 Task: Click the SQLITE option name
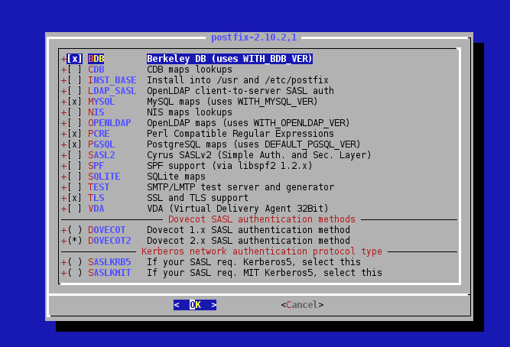[104, 177]
